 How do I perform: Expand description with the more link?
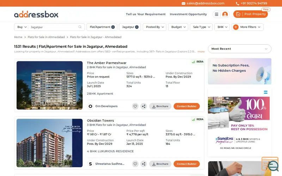tap(201, 51)
